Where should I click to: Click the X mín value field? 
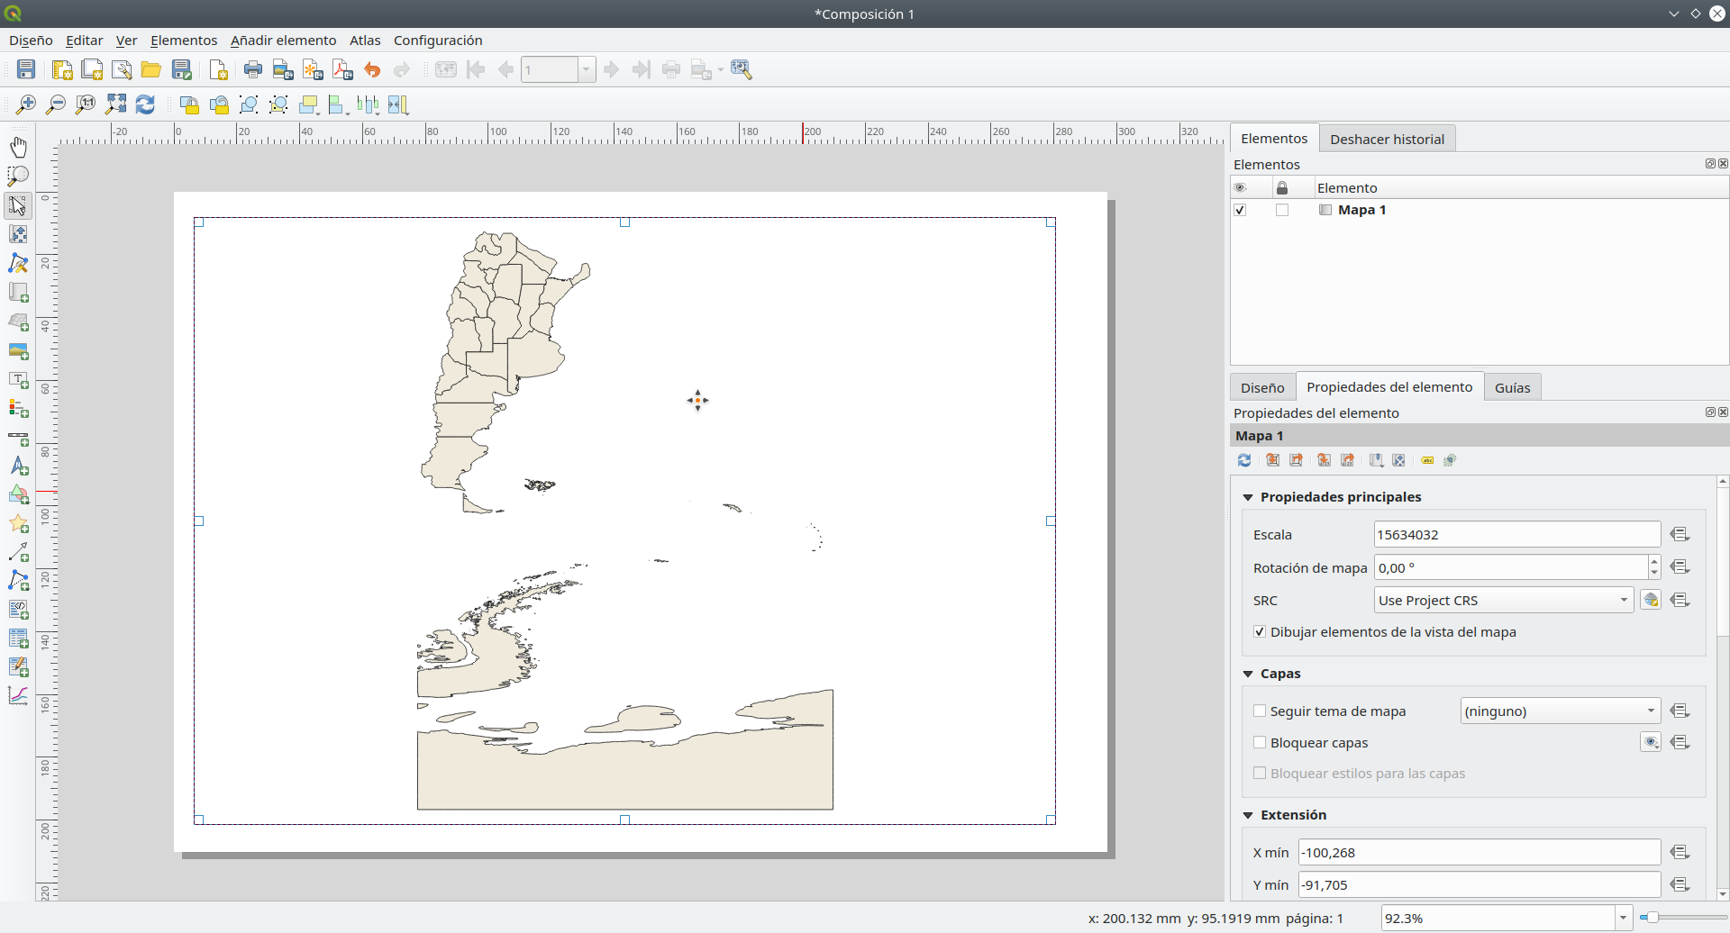pyautogui.click(x=1479, y=852)
